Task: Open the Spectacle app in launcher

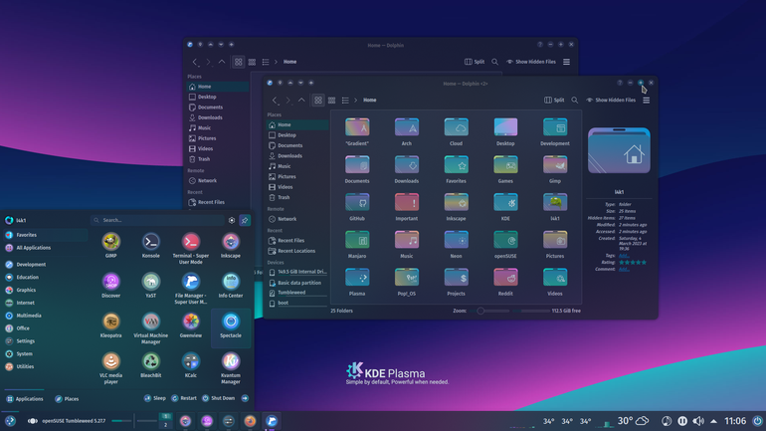Action: pyautogui.click(x=231, y=326)
